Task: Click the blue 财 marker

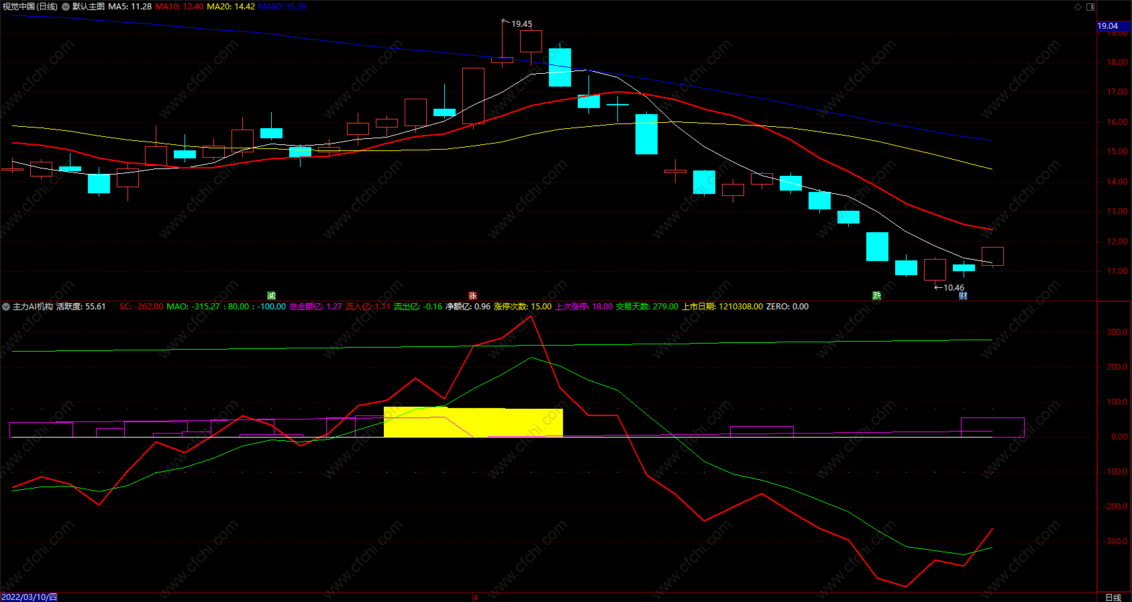Action: pos(963,296)
